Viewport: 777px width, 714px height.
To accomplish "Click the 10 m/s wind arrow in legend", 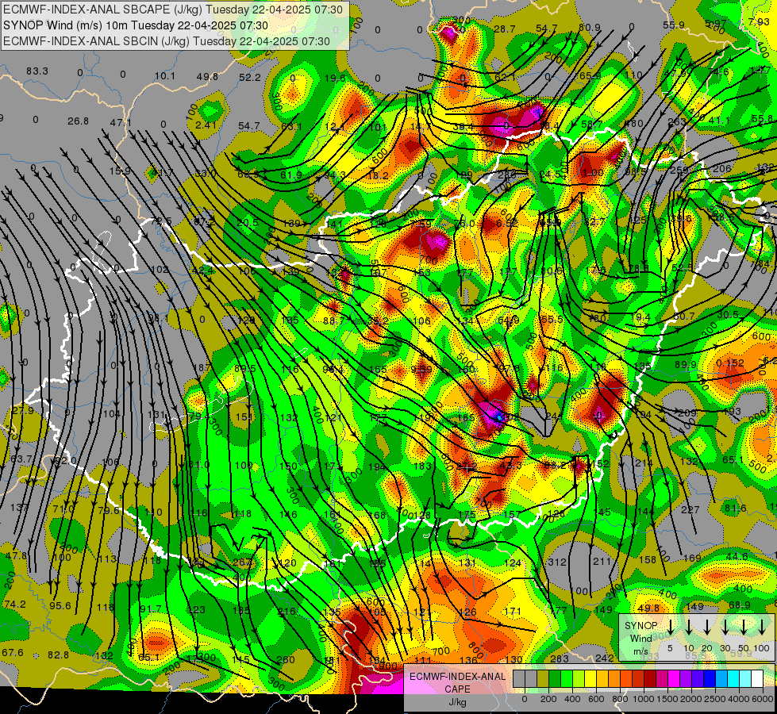I will click(689, 628).
